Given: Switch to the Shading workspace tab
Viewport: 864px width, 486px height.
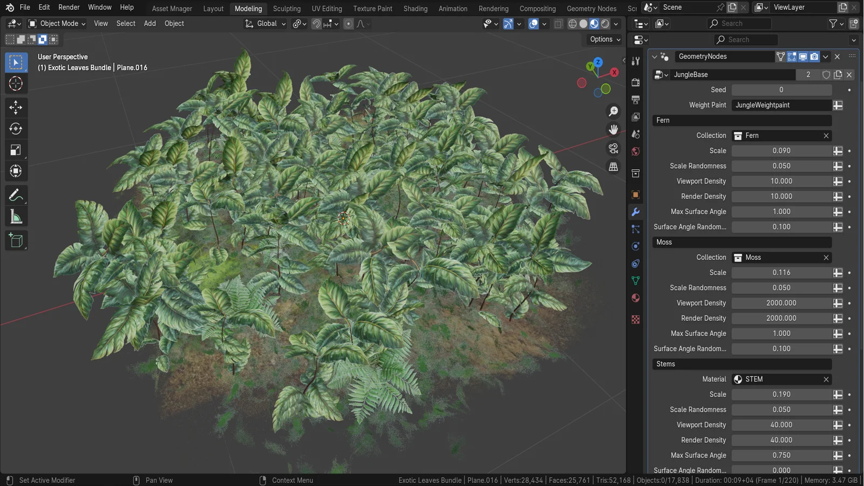Looking at the screenshot, I should (415, 9).
